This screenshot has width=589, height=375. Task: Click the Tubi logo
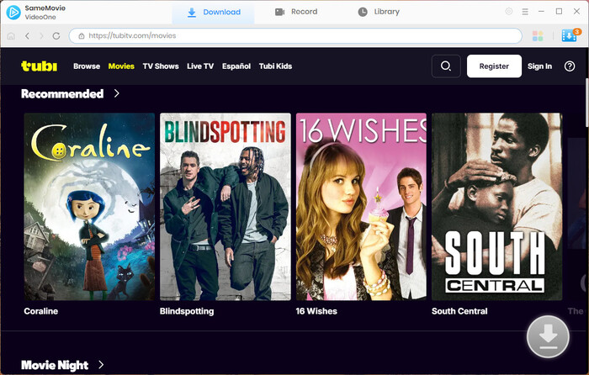(39, 66)
